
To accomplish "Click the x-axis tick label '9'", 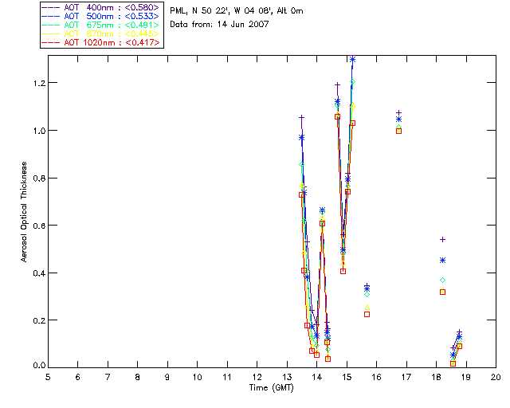I will click(167, 377).
